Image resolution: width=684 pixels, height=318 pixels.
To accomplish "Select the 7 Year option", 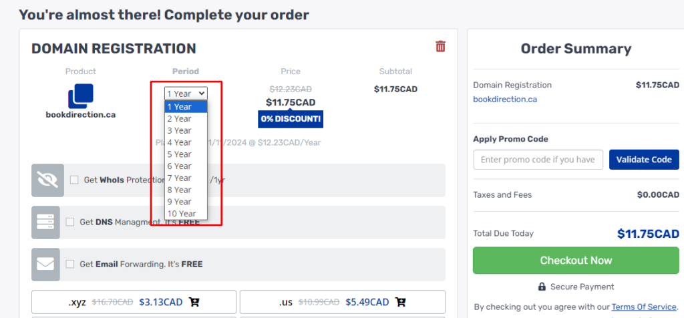I will pos(186,178).
